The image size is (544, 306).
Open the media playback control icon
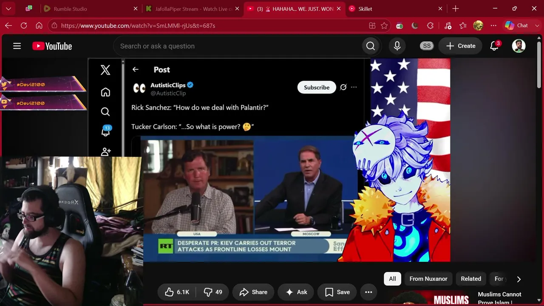448,25
